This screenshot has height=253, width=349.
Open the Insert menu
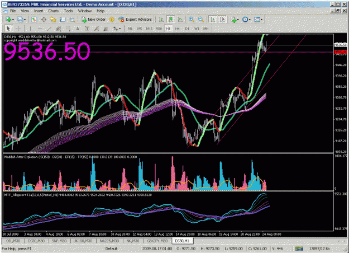point(39,11)
